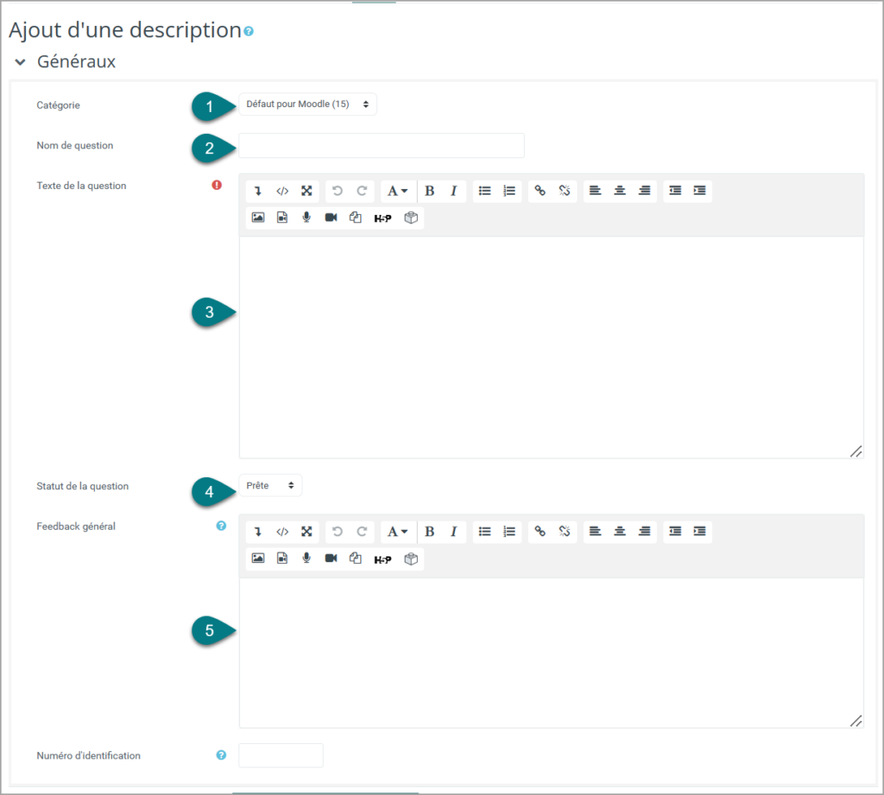The height and width of the screenshot is (795, 884).
Task: Insert image in question text editor
Action: point(258,218)
